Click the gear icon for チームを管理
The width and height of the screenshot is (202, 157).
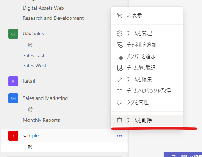pyautogui.click(x=119, y=33)
